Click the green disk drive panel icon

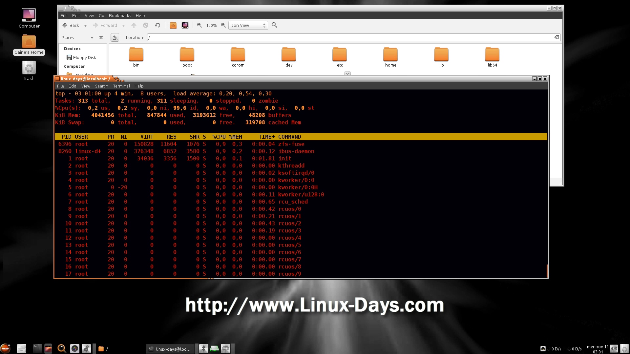coord(214,349)
